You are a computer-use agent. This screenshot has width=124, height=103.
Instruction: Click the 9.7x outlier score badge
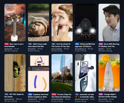point(7,44)
